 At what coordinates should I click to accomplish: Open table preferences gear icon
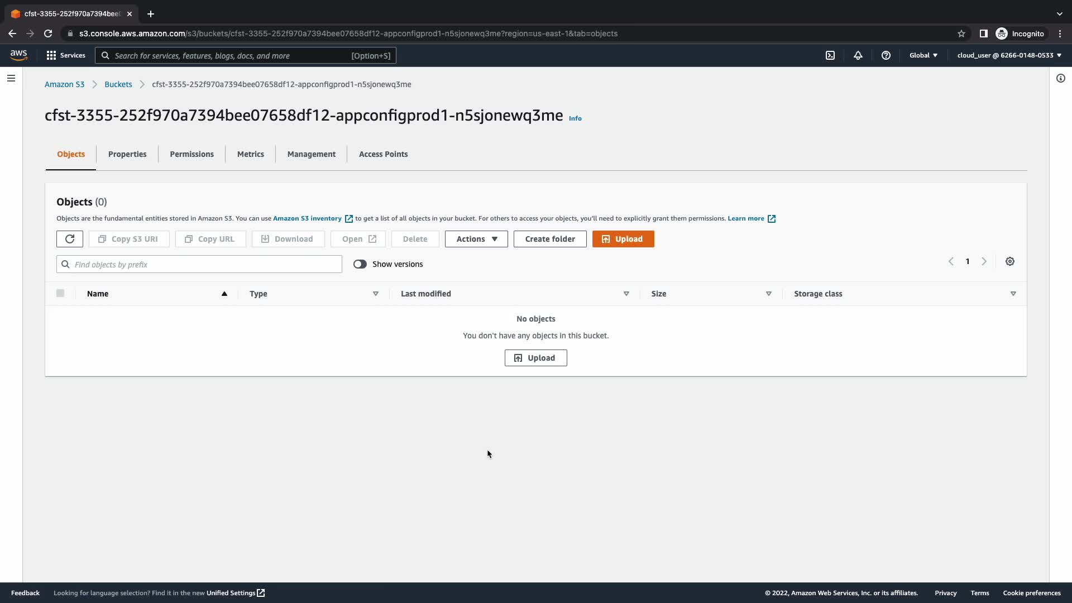click(1010, 261)
